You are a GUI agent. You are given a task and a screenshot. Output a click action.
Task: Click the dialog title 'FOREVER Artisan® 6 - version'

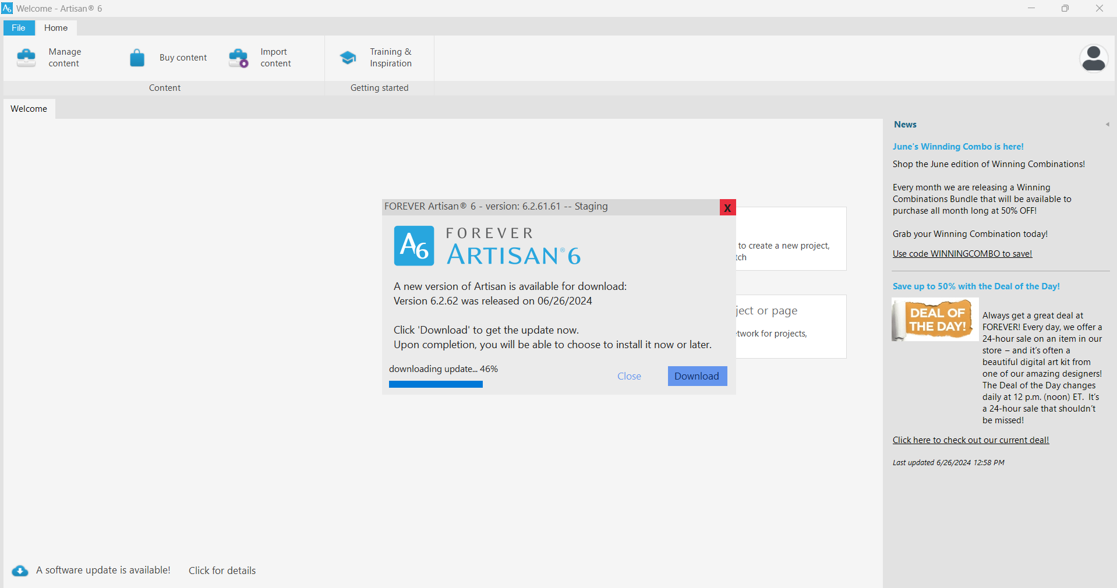point(496,206)
